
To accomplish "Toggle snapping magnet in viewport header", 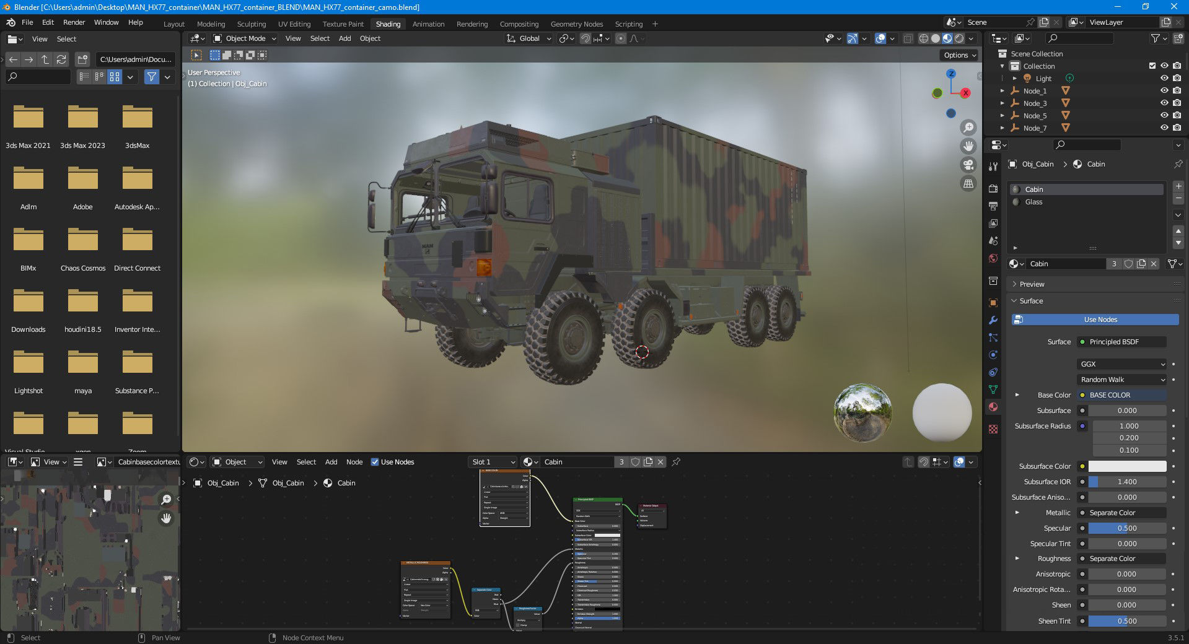I will tap(585, 38).
